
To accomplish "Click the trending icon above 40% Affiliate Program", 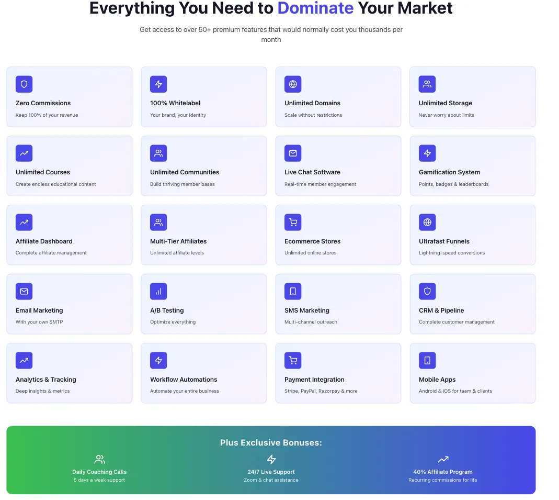I will (443, 459).
